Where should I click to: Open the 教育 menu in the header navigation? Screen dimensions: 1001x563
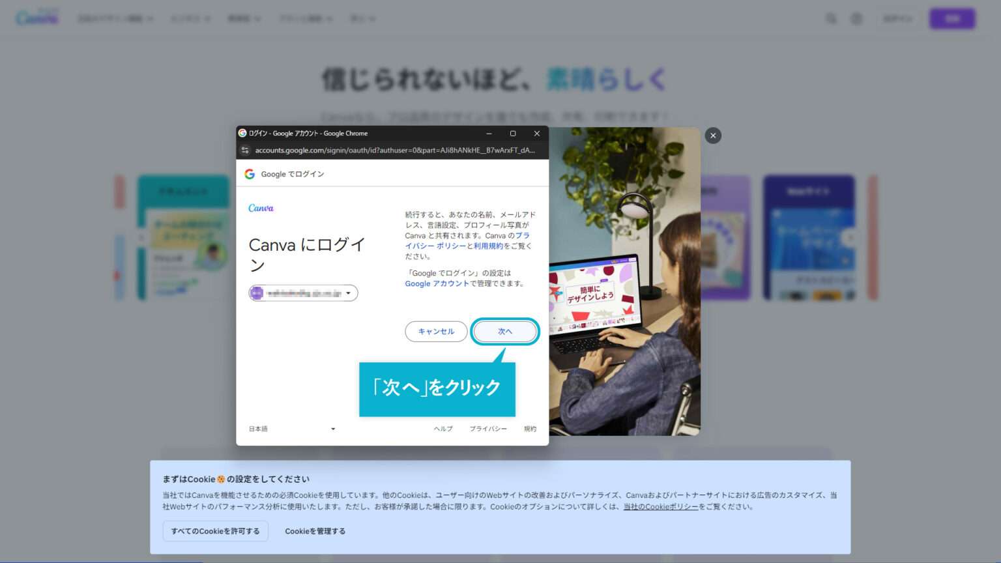point(241,18)
